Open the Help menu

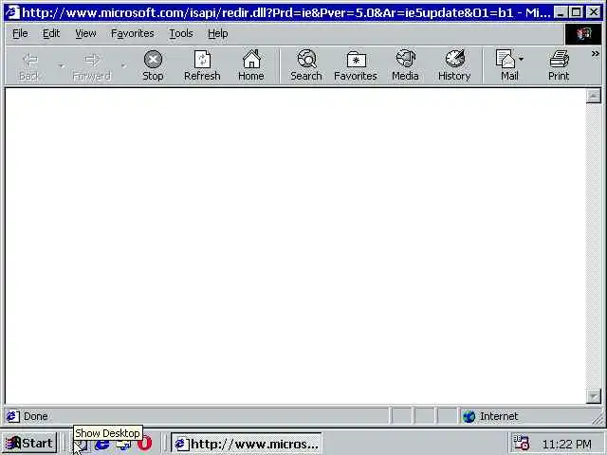217,34
